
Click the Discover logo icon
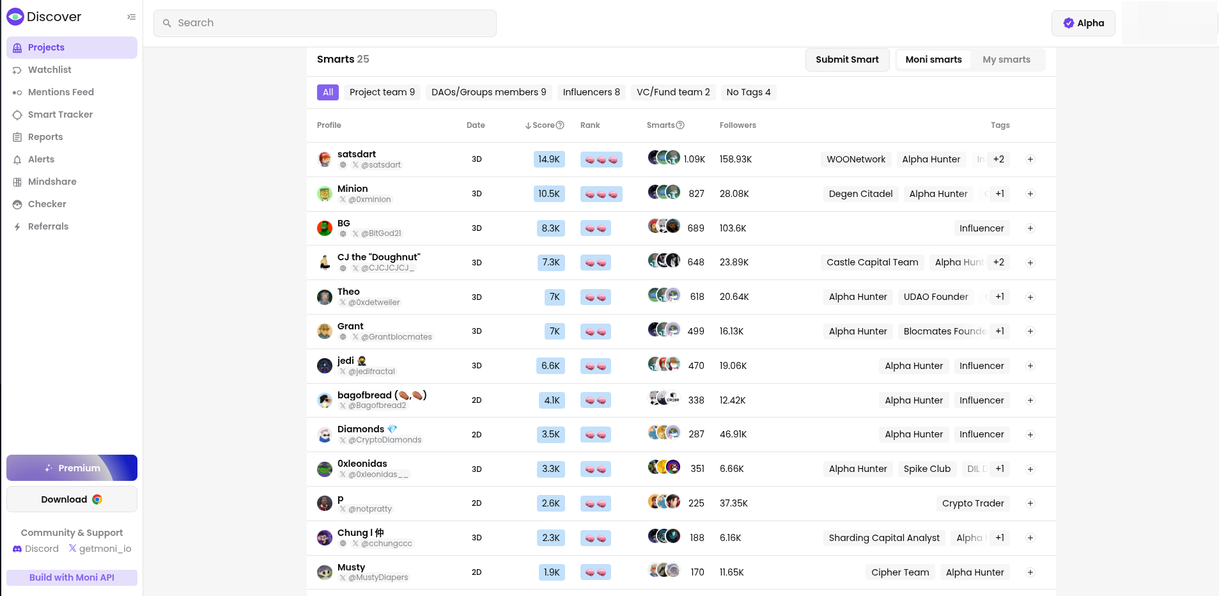15,17
